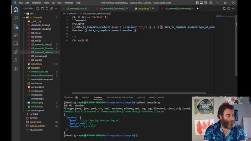Open datatable_footer.j2 file
Image resolution: width=251 pixels, height=141 pixels.
(40, 25)
